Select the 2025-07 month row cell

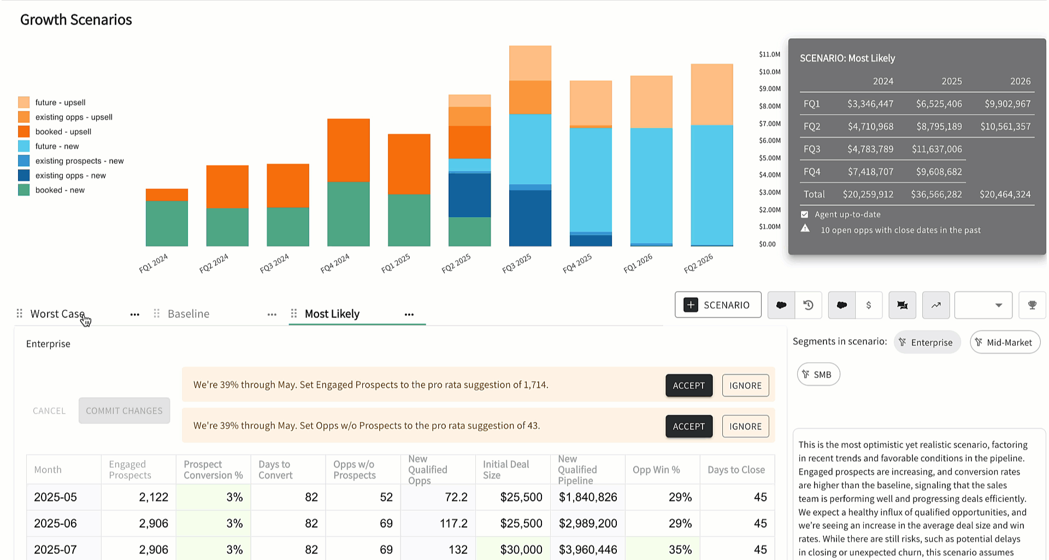point(64,550)
